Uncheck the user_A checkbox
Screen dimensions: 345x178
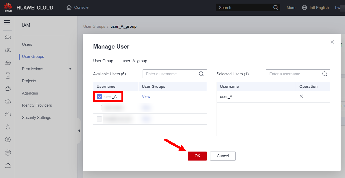pyautogui.click(x=99, y=97)
